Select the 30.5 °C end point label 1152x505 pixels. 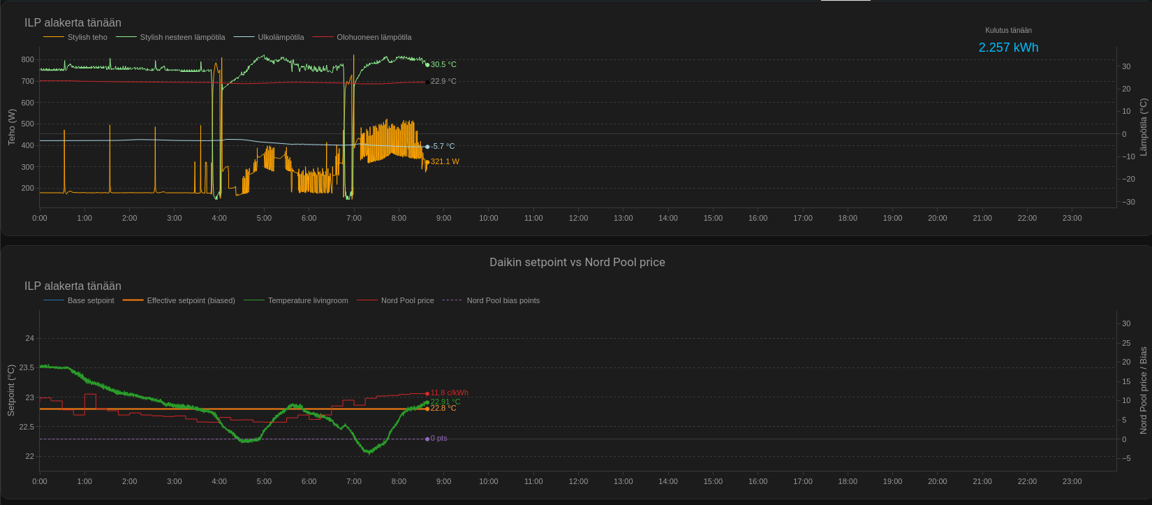point(443,64)
